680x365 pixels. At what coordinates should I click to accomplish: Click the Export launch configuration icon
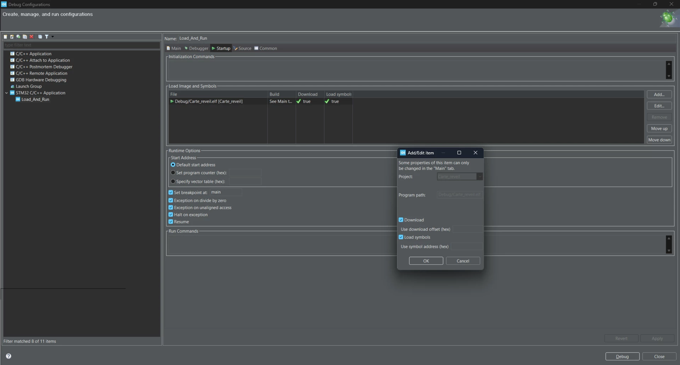click(x=18, y=36)
